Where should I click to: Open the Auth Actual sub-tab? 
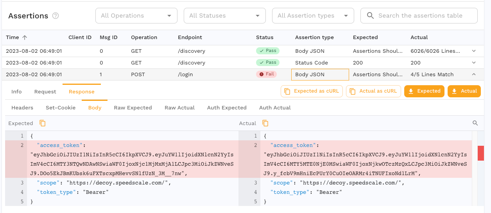tap(275, 107)
